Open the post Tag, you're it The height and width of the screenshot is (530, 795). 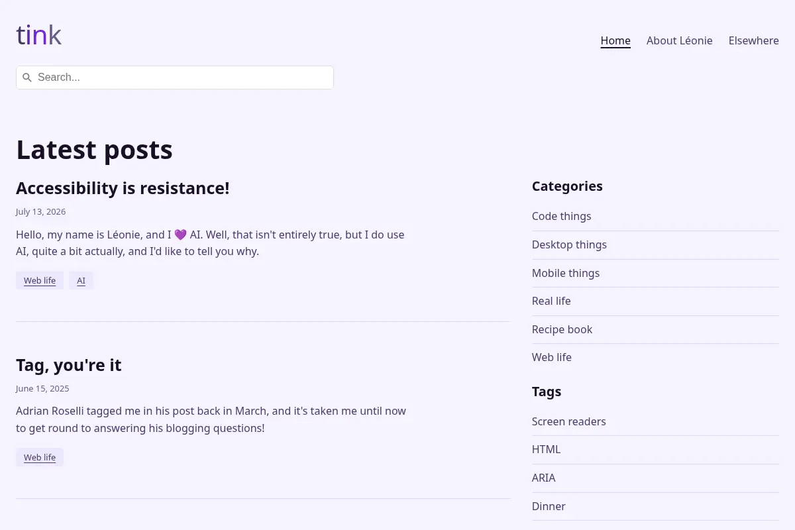click(69, 365)
